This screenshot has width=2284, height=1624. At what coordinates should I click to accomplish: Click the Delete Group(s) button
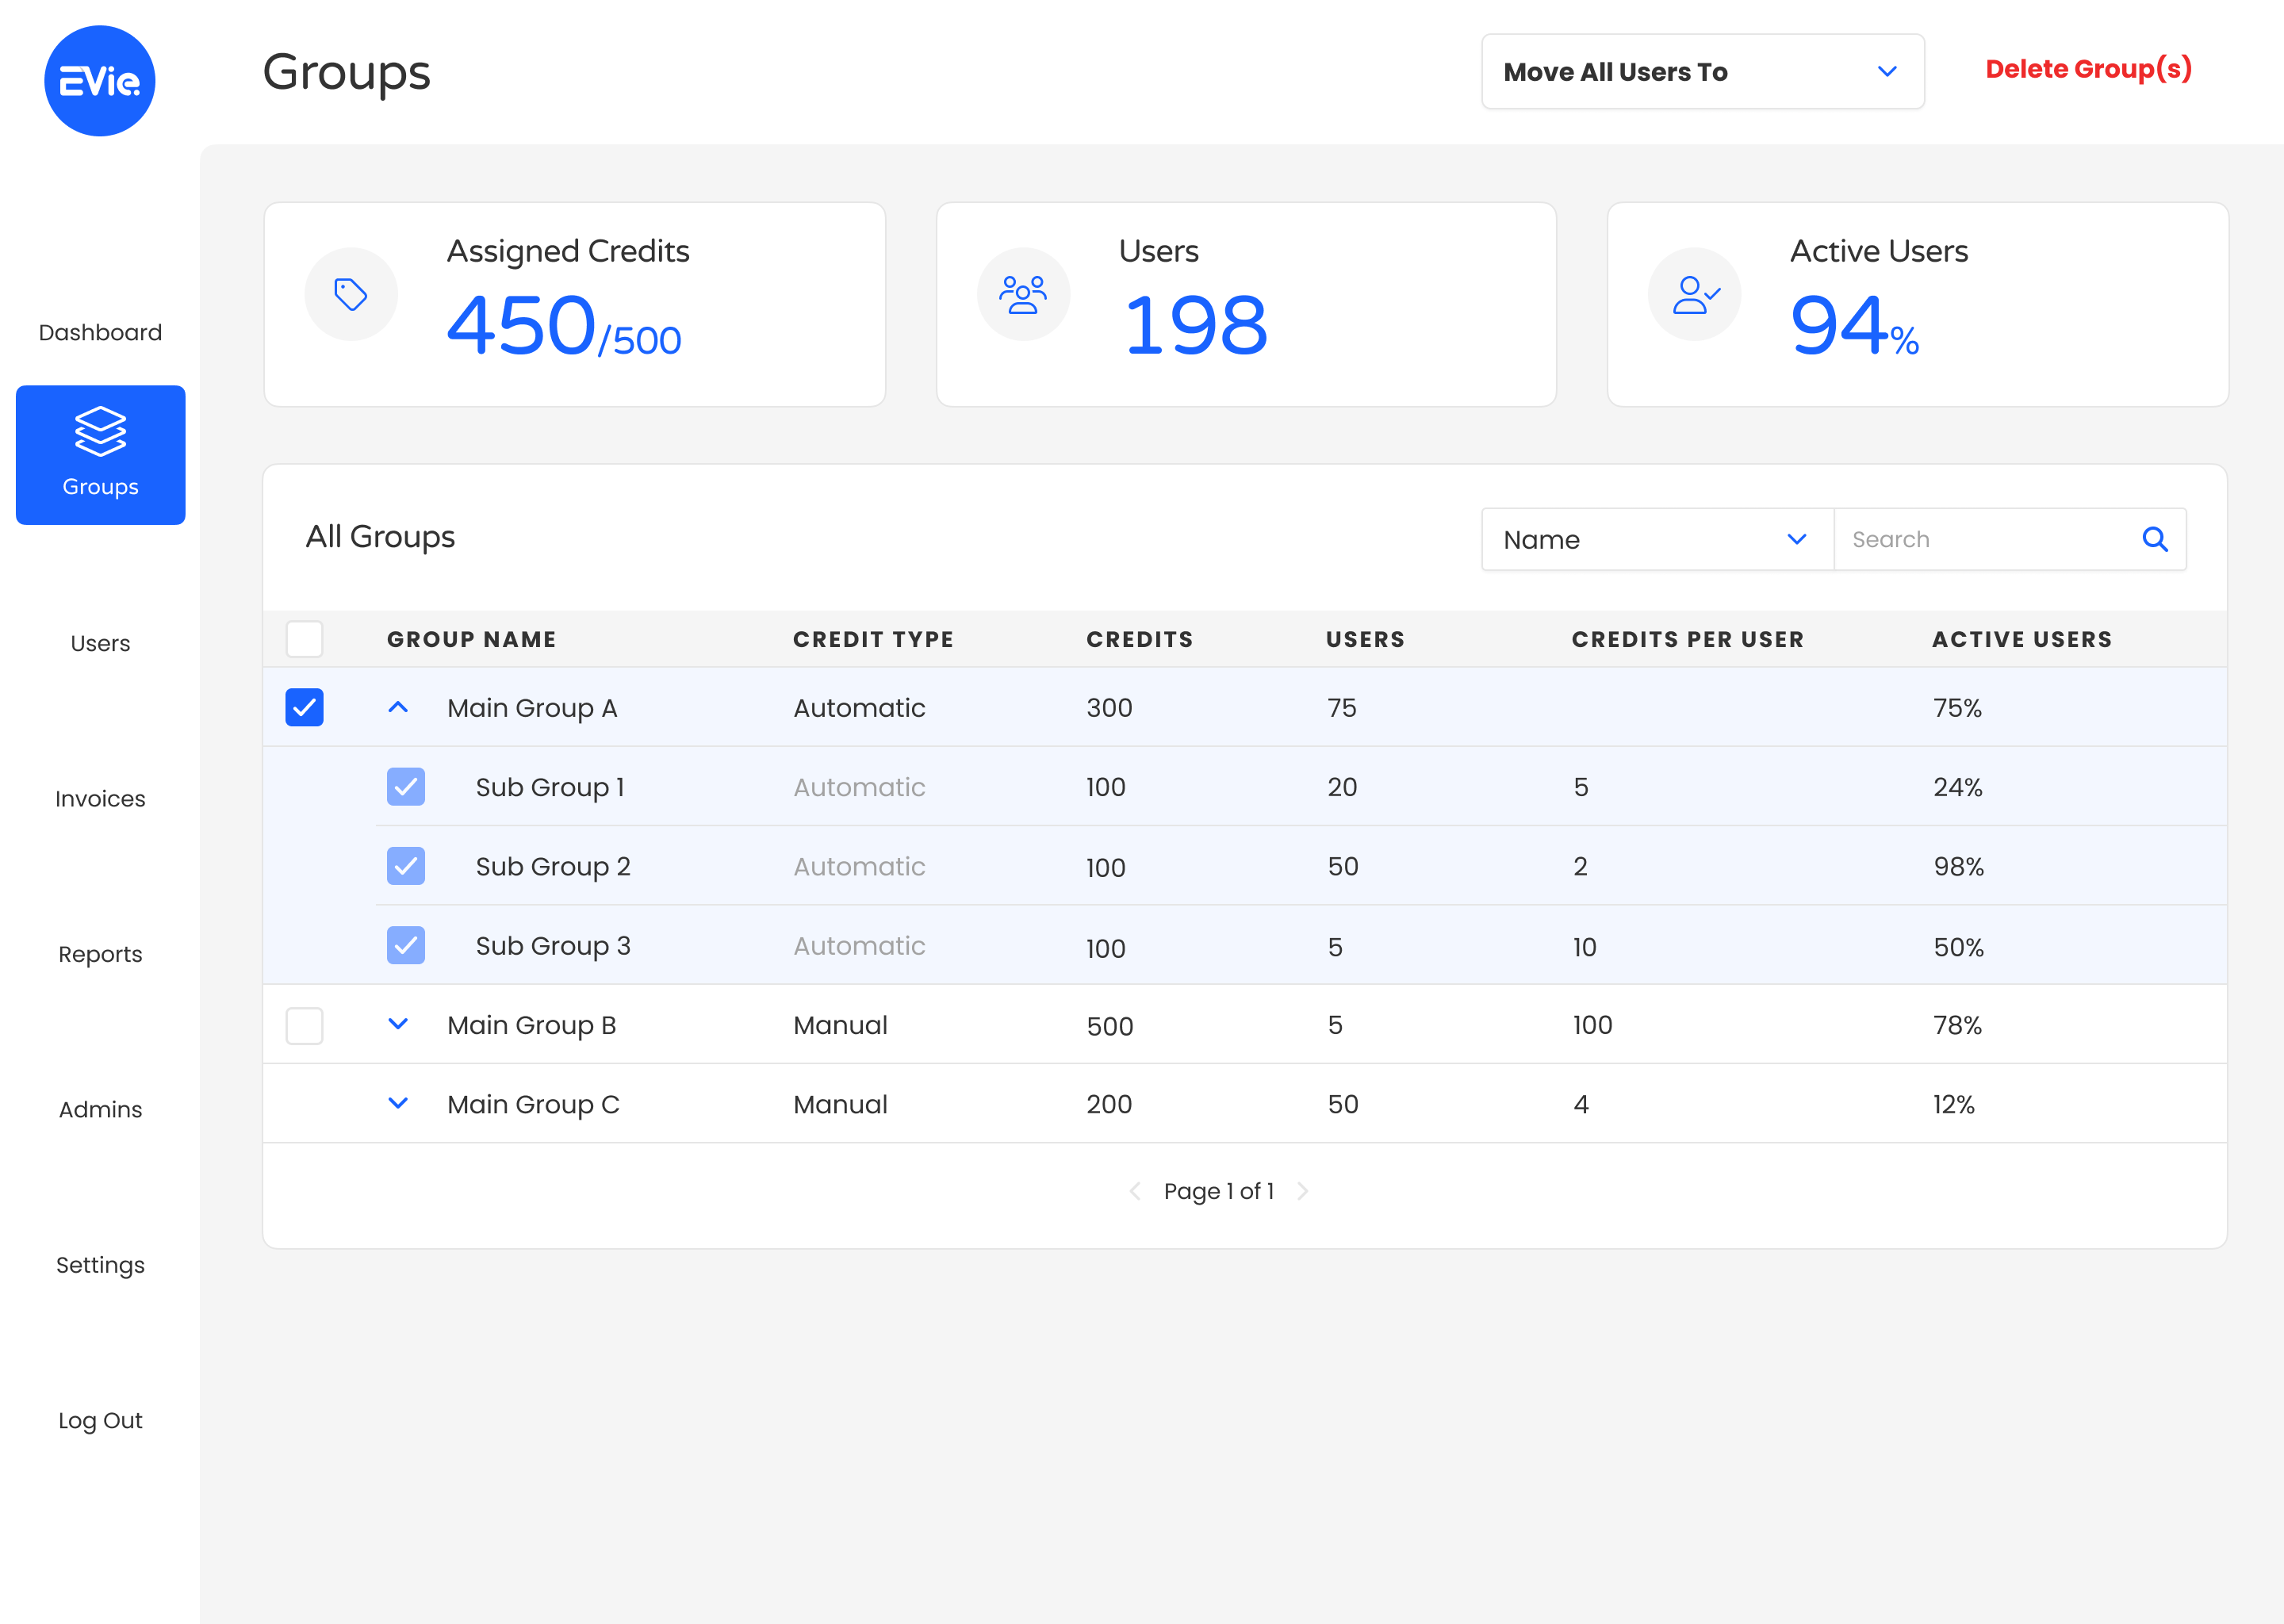(2088, 69)
